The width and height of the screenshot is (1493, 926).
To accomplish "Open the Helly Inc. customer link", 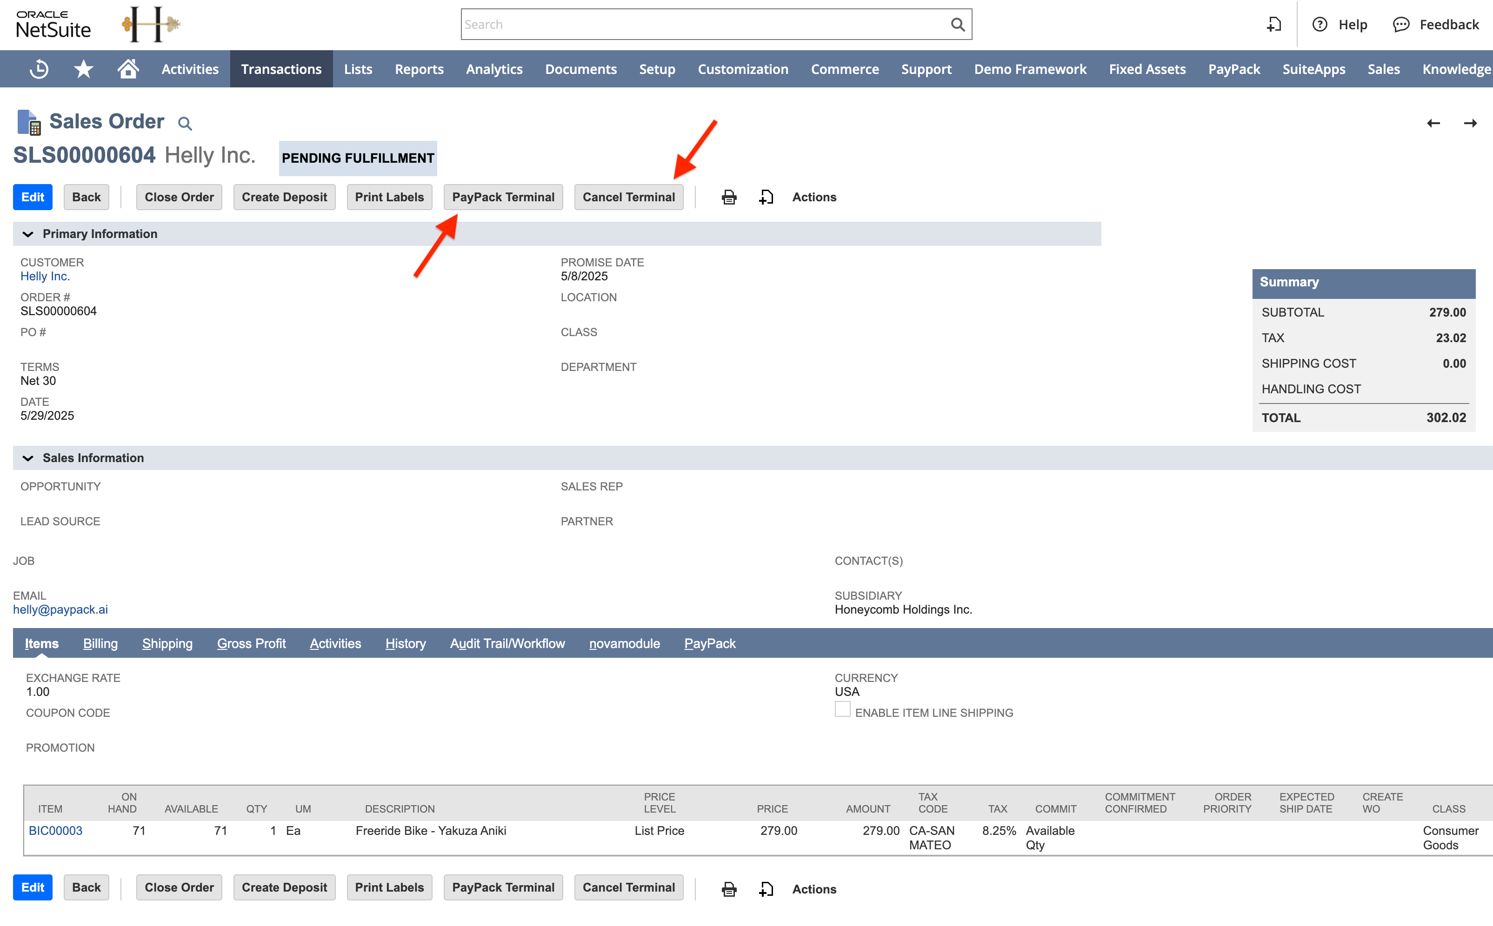I will 45,276.
